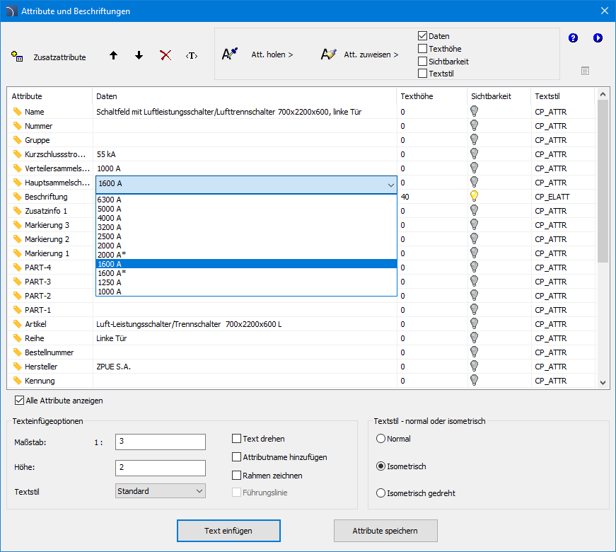The image size is (616, 552).
Task: Open help via blue question mark icon
Action: (574, 38)
